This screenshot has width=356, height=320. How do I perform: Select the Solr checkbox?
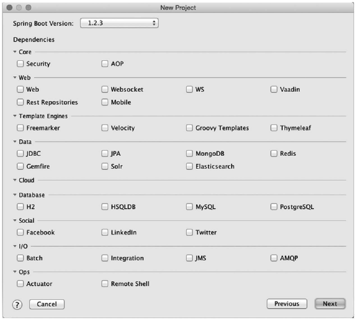(105, 166)
